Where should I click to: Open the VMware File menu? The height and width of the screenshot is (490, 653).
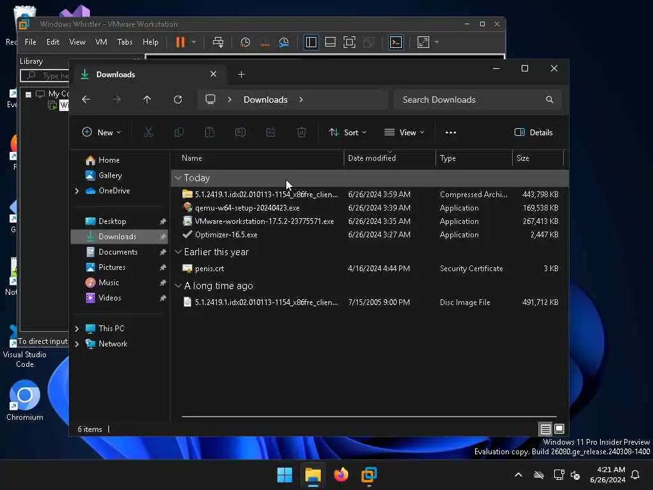(31, 42)
